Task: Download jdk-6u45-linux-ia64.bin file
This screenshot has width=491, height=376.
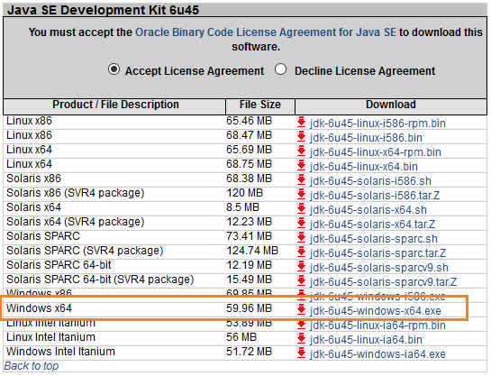Action: click(366, 339)
